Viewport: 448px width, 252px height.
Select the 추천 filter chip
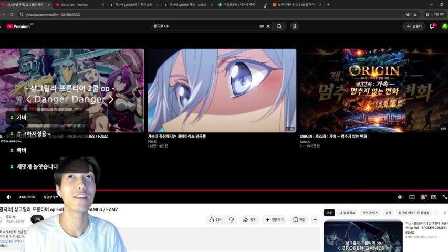pos(388,213)
